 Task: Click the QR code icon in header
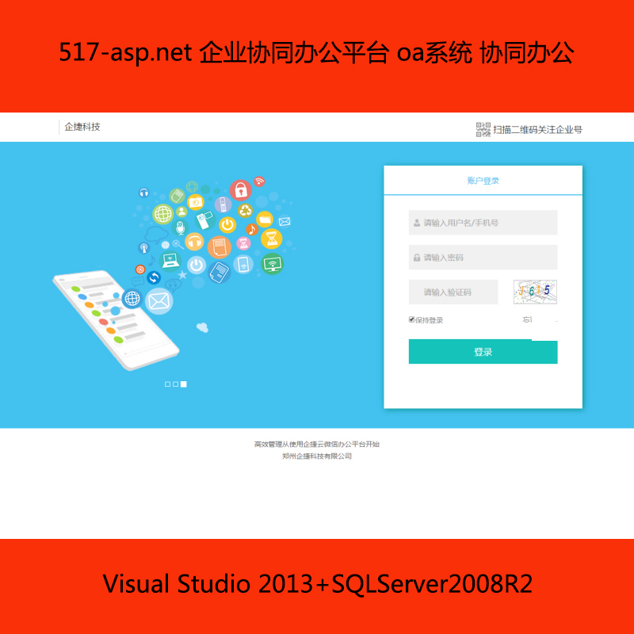[483, 129]
